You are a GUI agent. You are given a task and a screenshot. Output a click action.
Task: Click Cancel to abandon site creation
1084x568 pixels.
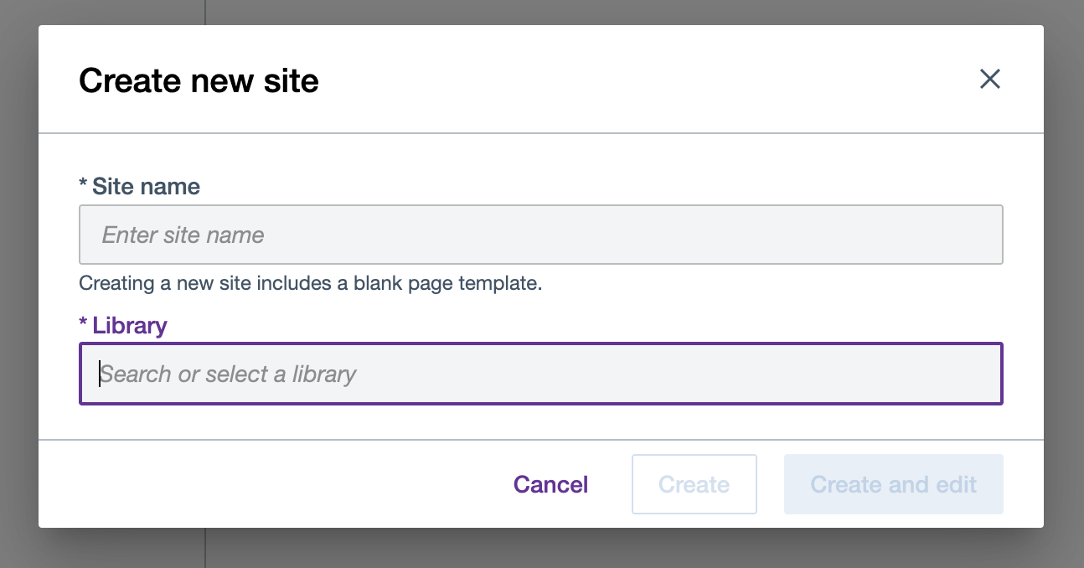click(550, 484)
